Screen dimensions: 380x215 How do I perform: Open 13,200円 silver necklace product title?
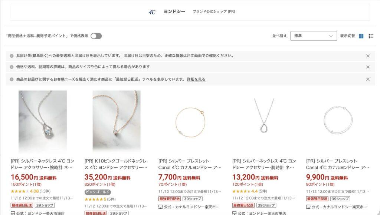pyautogui.click(x=264, y=164)
